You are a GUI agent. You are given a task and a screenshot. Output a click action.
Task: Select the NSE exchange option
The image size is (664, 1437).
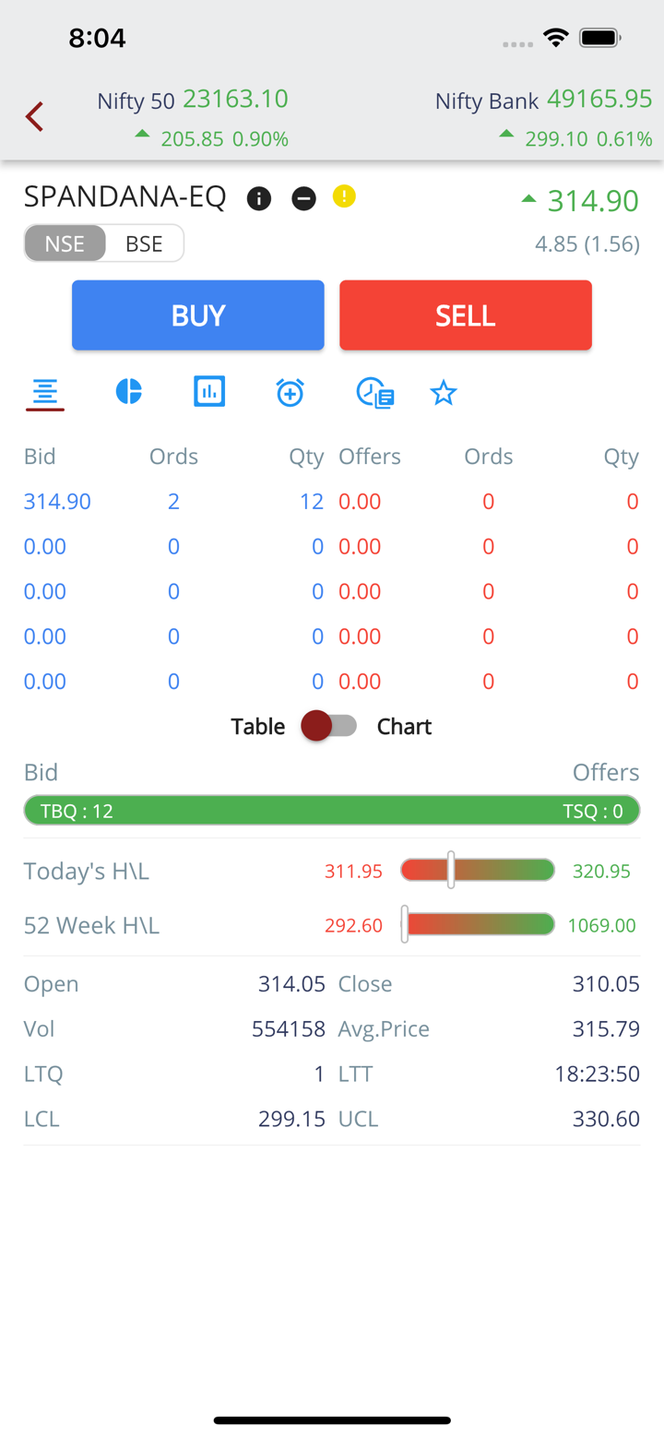pos(65,243)
